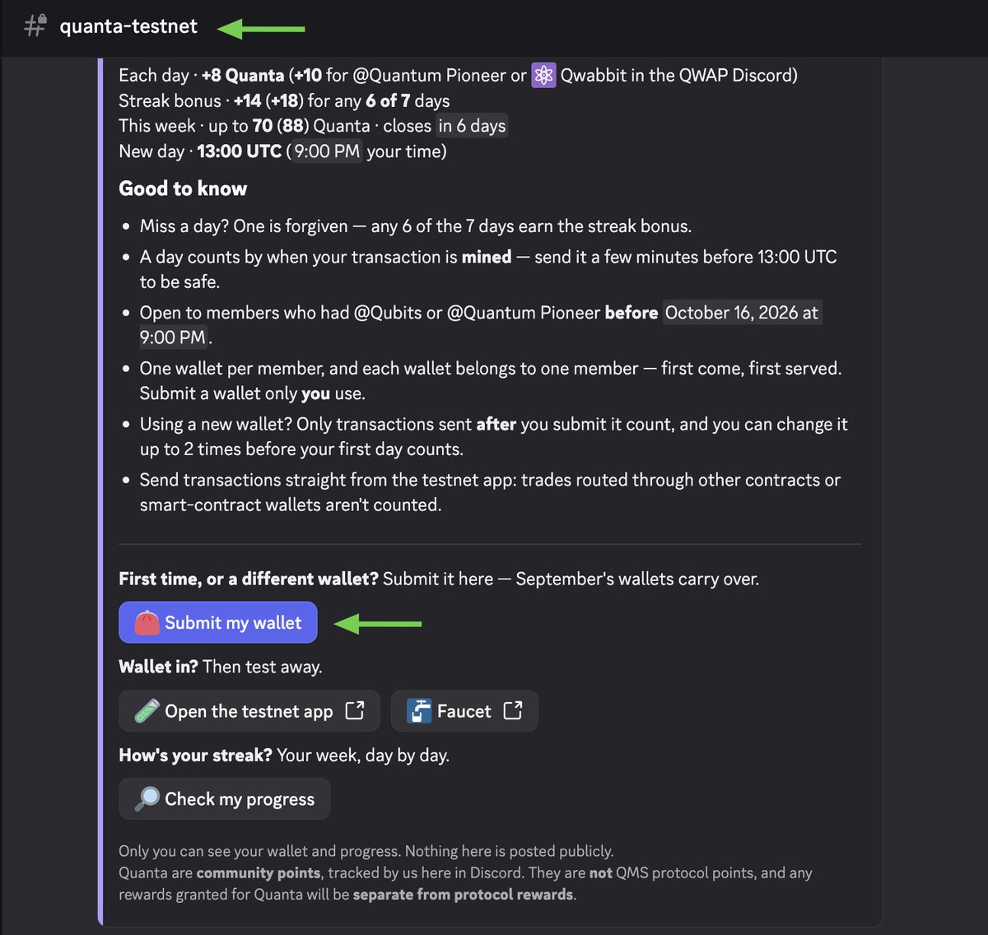
Task: Click external link arrow beside Faucet
Action: click(513, 710)
